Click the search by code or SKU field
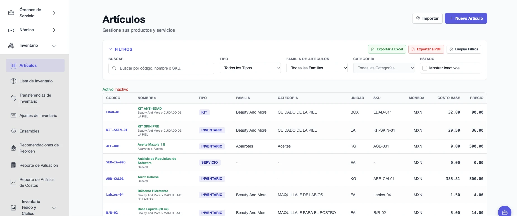 coord(161,68)
